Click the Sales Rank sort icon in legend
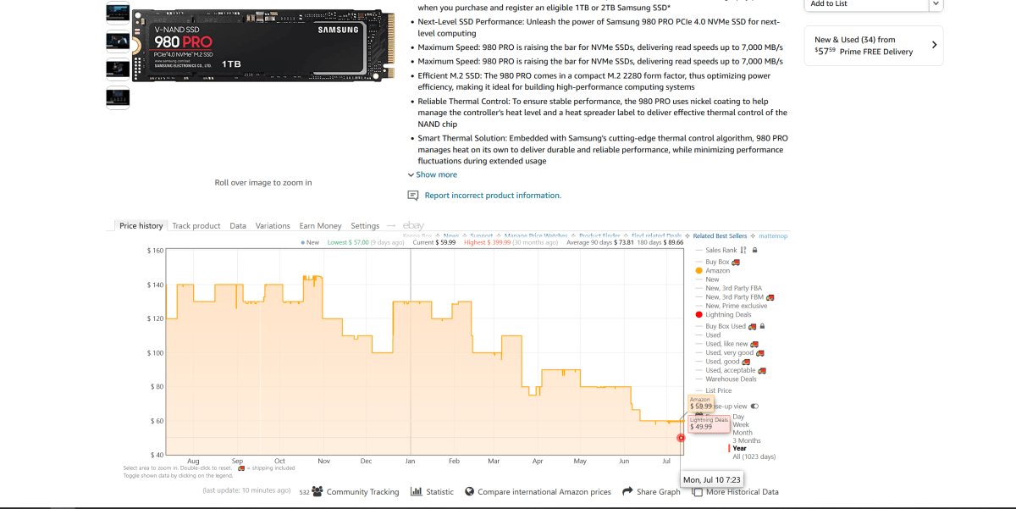Screen dimensions: 1016x509 tap(743, 250)
